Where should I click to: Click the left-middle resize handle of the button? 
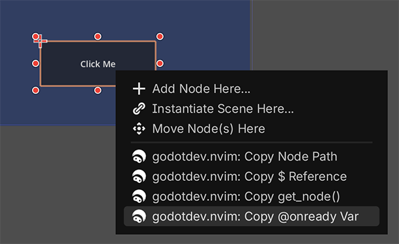pyautogui.click(x=36, y=63)
